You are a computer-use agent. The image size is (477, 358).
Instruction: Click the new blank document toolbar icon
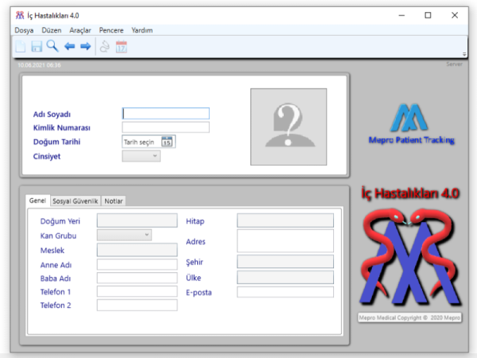click(x=21, y=47)
